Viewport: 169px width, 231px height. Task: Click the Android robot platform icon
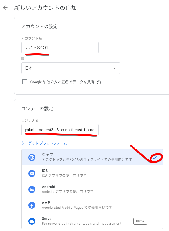coord(32,189)
